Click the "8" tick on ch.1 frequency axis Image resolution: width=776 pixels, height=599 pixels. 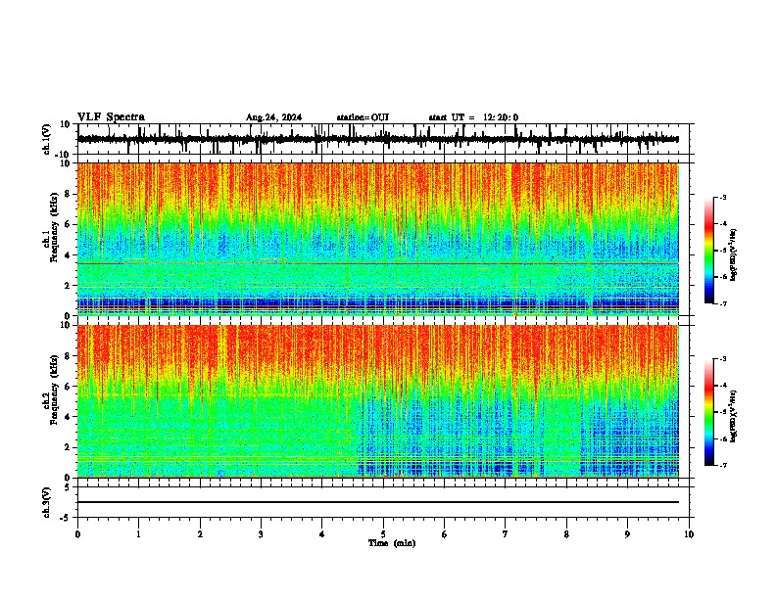[x=69, y=194]
